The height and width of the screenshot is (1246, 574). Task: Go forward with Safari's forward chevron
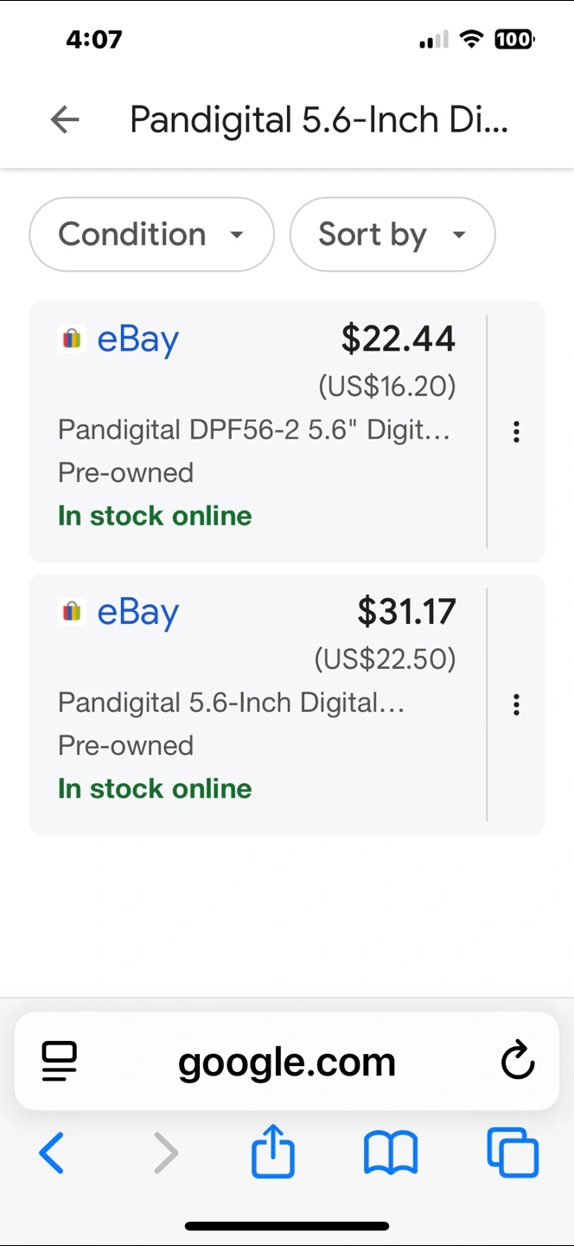(165, 1153)
